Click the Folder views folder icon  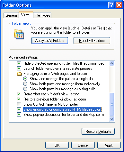pyautogui.click(x=19, y=34)
